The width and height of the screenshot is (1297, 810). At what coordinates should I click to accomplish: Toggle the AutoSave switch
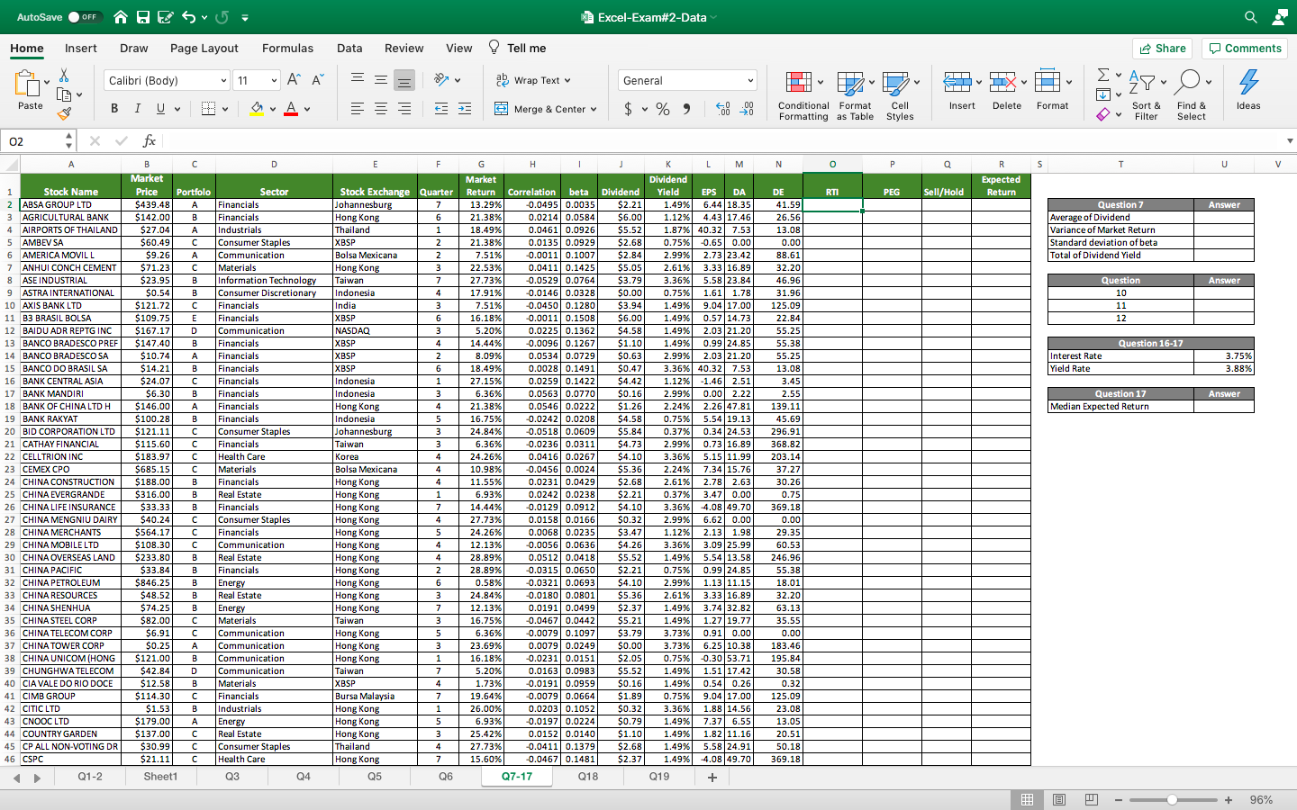click(85, 17)
